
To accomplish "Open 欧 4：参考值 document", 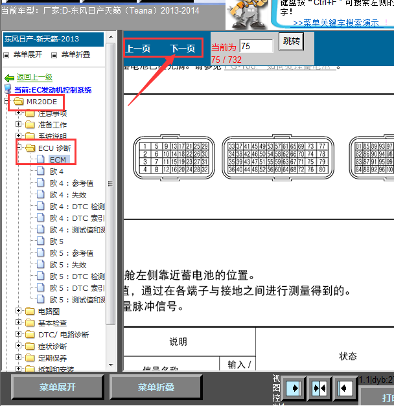I will pyautogui.click(x=71, y=183).
